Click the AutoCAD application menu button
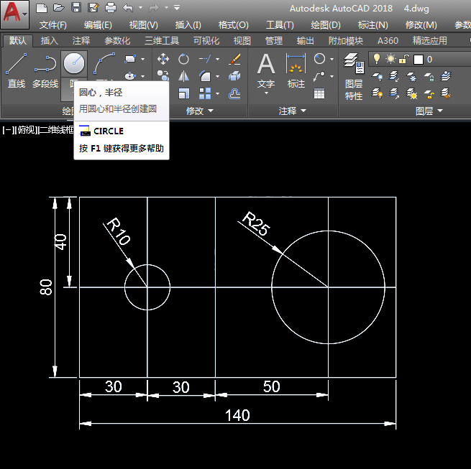The image size is (471, 469). click(x=15, y=14)
